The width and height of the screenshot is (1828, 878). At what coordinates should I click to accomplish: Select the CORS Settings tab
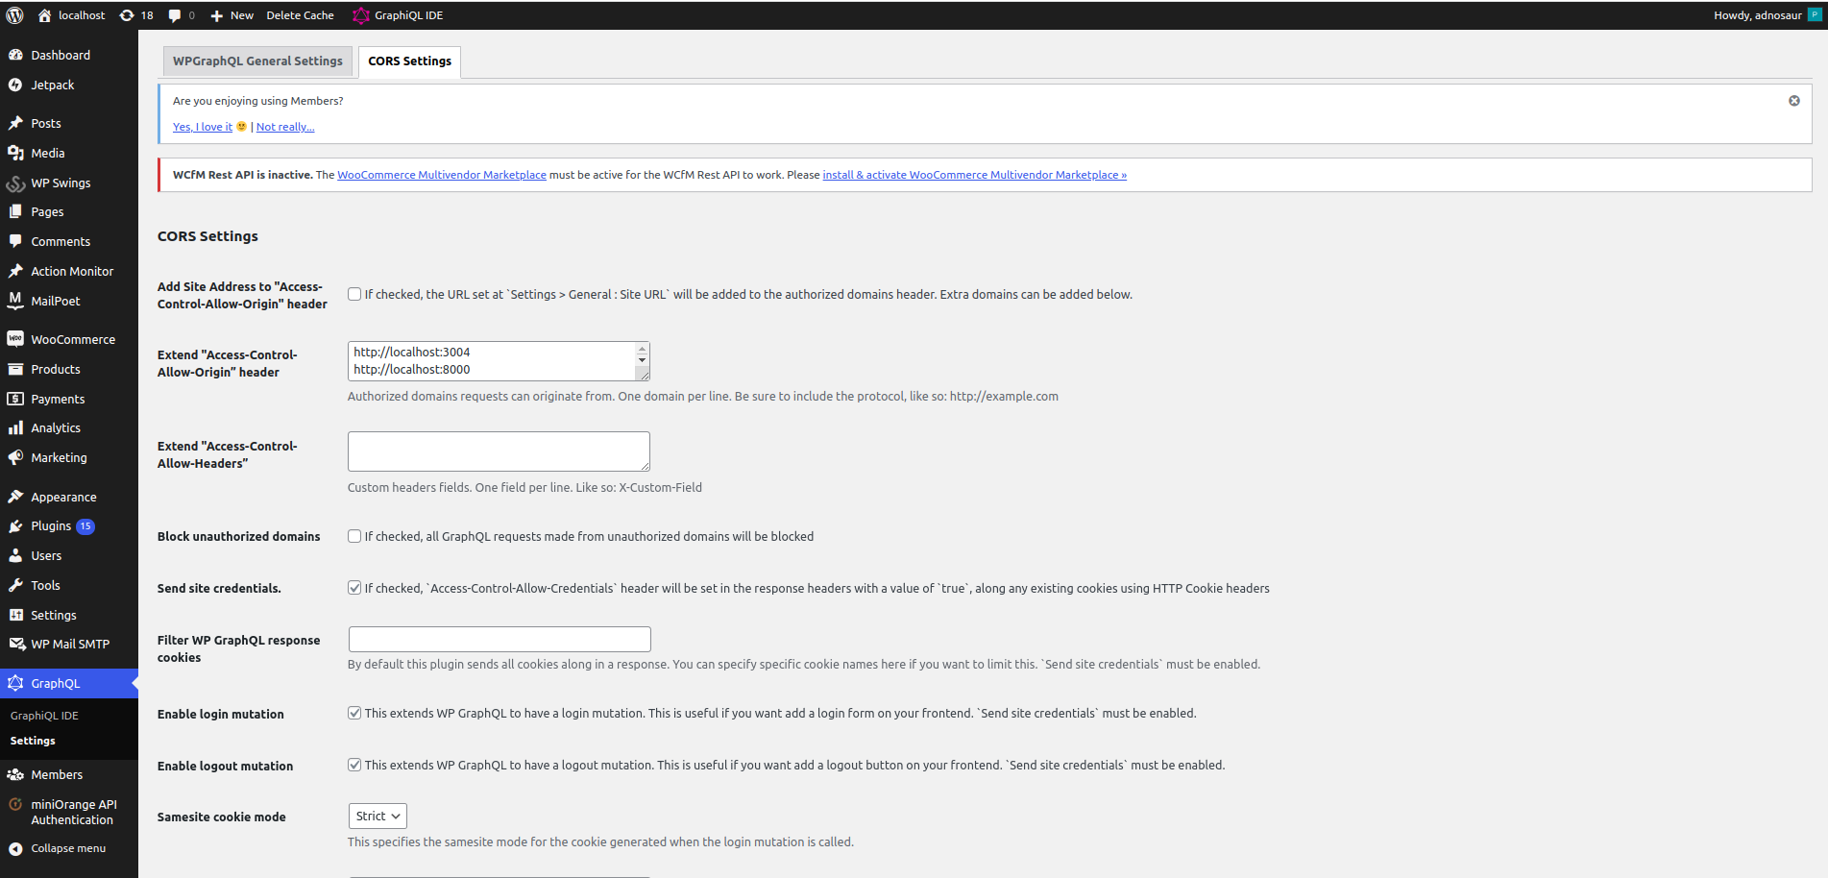[x=410, y=61]
